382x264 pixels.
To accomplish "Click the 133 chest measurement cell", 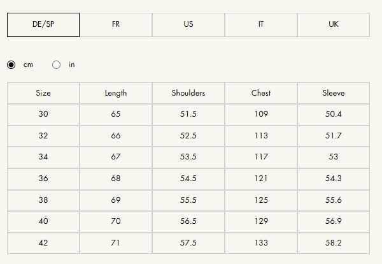I will point(261,243).
